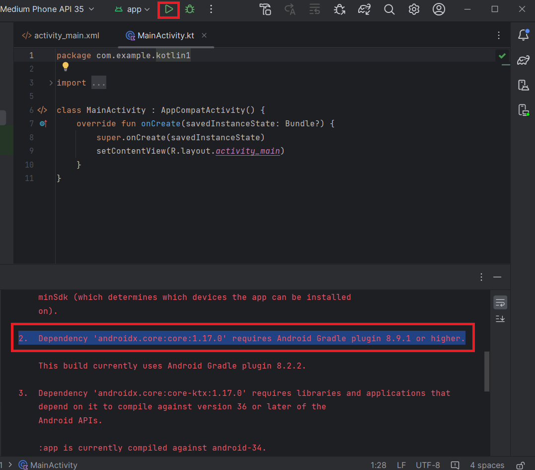Open Medium Phone API 35 device dropdown

coord(48,9)
